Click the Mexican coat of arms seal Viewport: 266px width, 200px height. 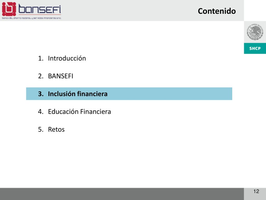pyautogui.click(x=255, y=32)
